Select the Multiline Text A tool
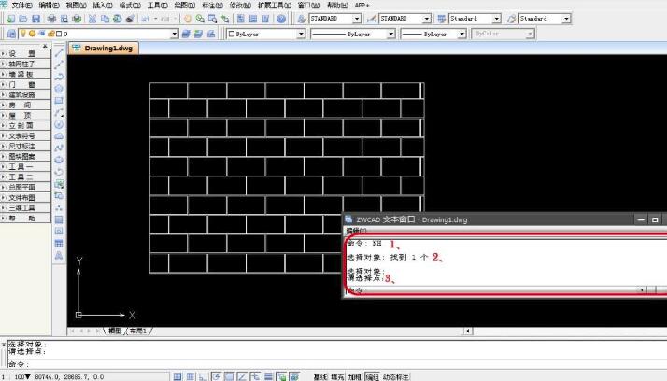667x381 pixels. pos(59,255)
